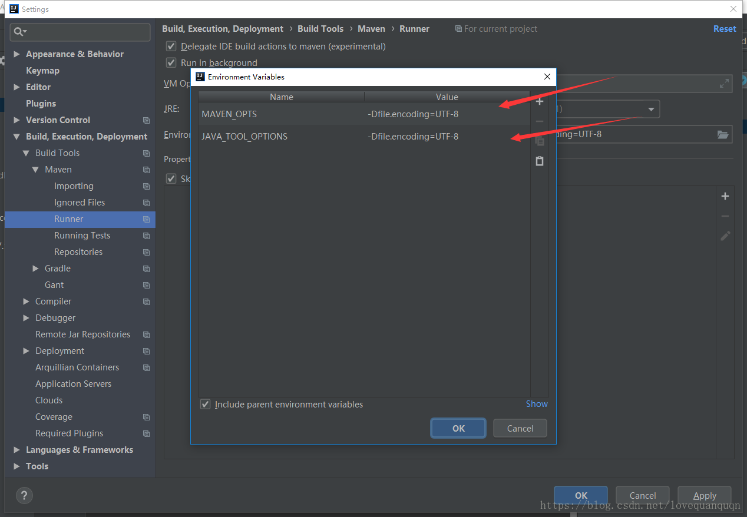Click OK in Settings window

click(581, 496)
